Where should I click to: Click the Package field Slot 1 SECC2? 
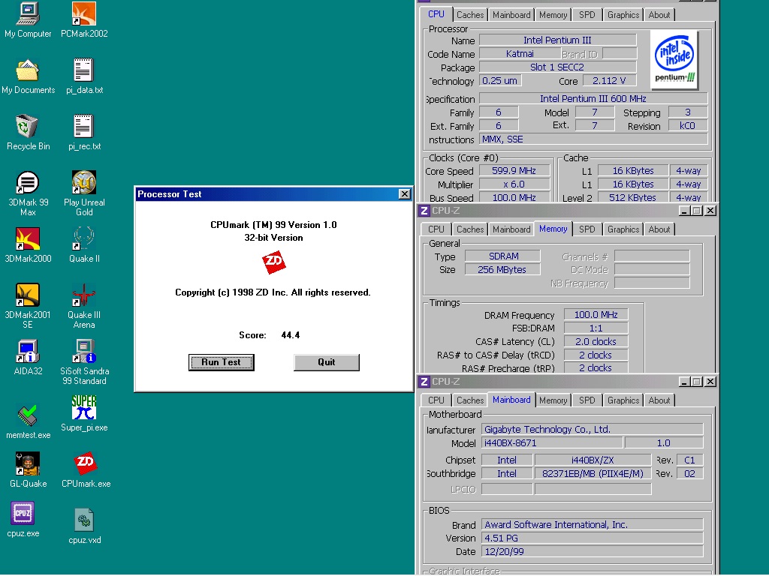point(558,67)
